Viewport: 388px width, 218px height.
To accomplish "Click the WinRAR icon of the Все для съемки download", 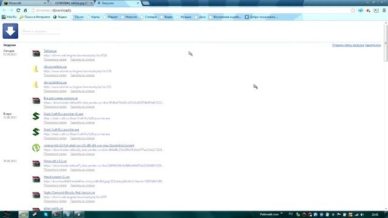I will point(36,101).
